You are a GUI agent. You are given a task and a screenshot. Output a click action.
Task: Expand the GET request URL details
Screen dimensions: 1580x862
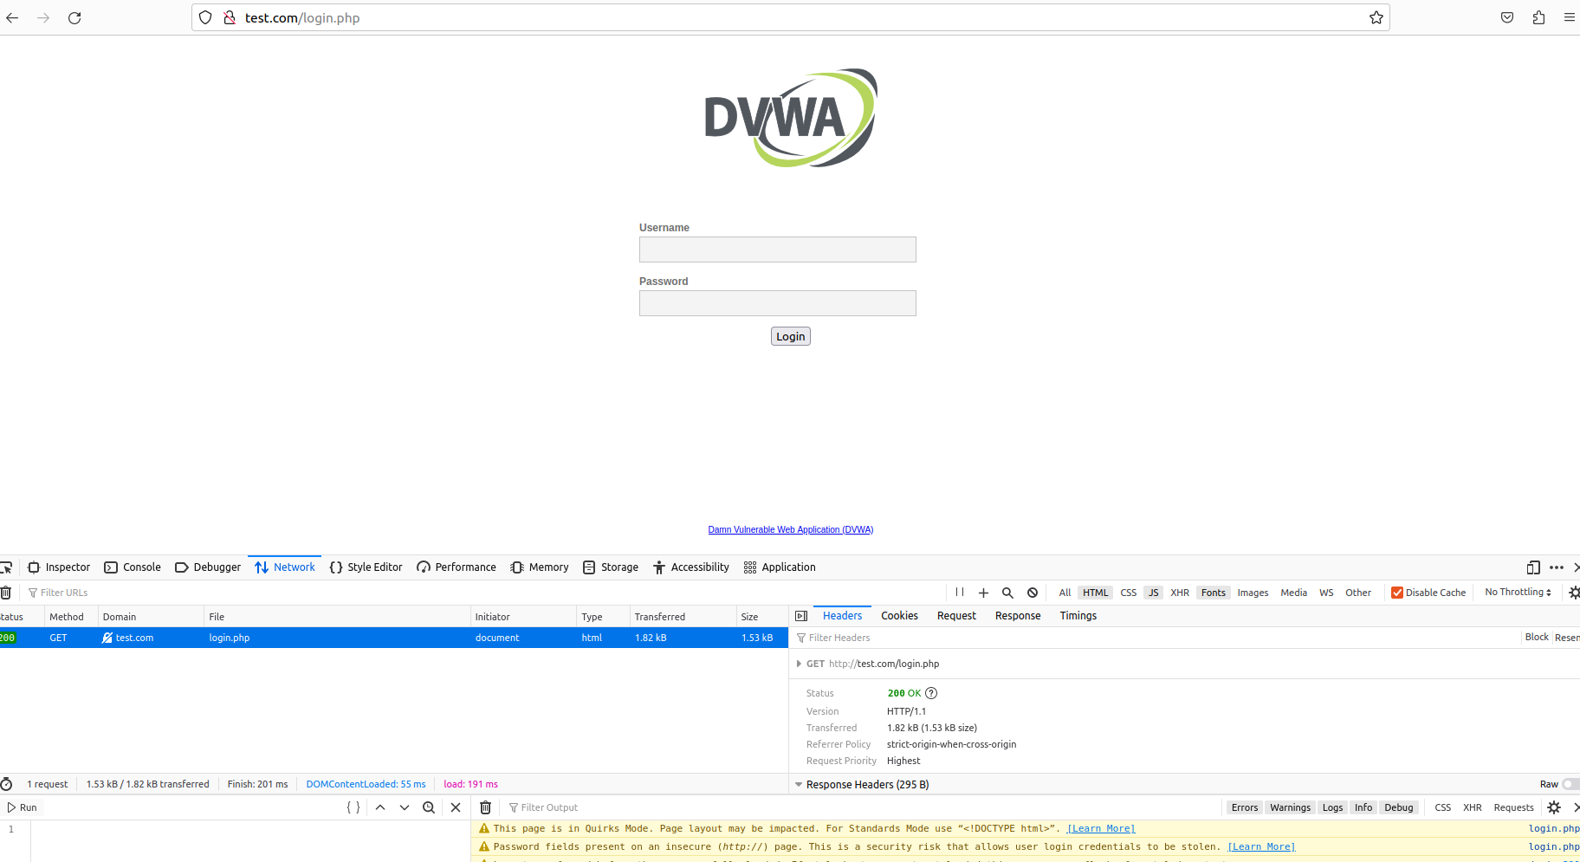click(x=799, y=664)
